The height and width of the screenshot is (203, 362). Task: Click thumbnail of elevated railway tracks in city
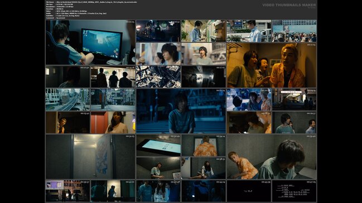pyautogui.click(x=67, y=100)
